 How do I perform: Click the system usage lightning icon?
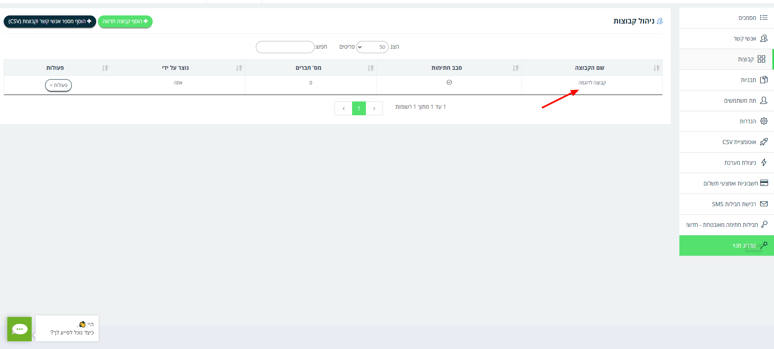[764, 162]
